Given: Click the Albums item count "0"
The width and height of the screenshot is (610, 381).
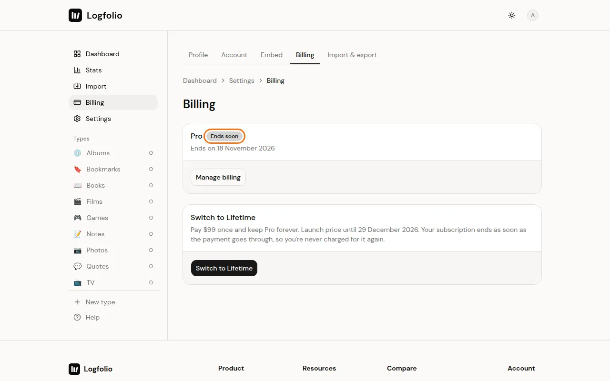Looking at the screenshot, I should click(151, 153).
